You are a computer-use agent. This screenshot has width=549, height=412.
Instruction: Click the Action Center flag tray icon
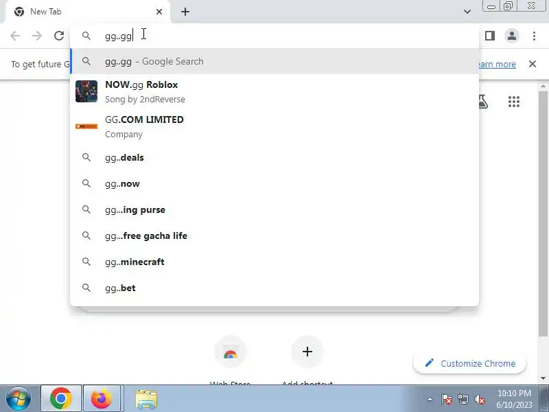(x=446, y=399)
